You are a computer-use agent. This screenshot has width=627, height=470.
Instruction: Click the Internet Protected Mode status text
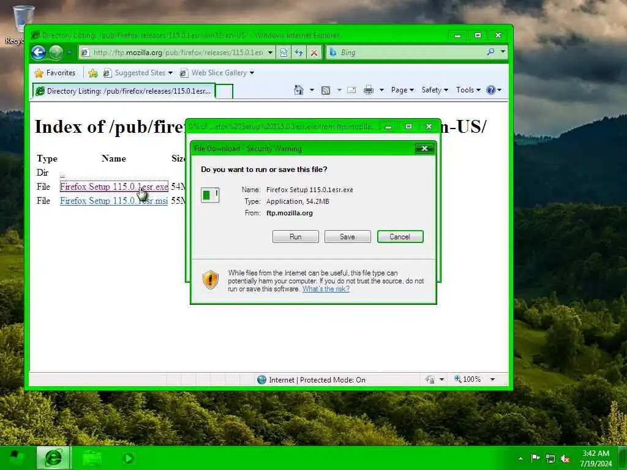[x=317, y=379]
